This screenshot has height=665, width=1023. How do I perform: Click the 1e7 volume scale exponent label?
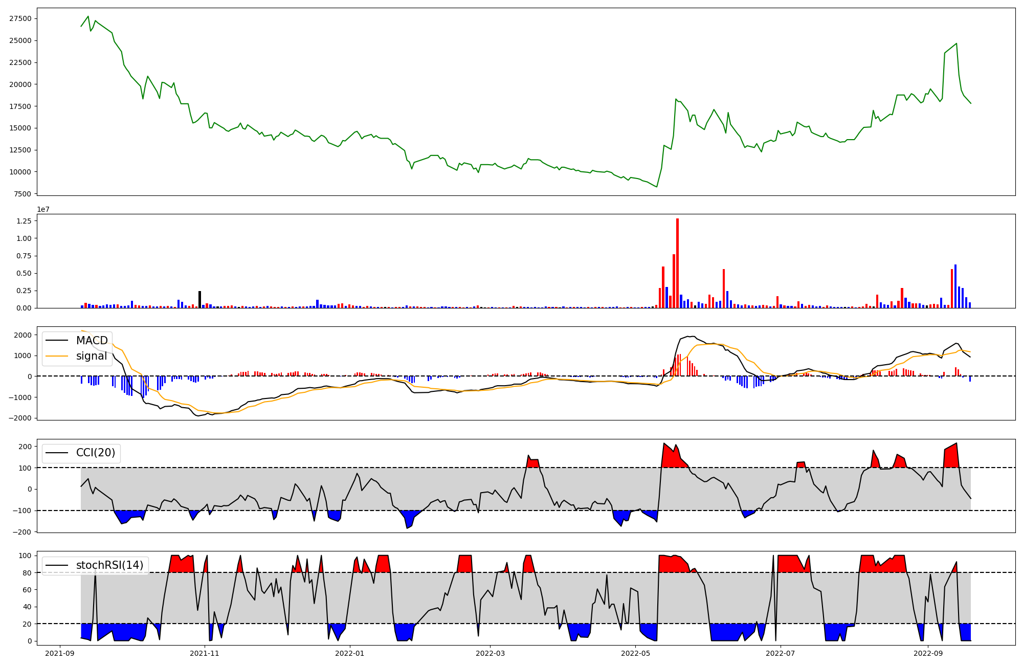43,209
